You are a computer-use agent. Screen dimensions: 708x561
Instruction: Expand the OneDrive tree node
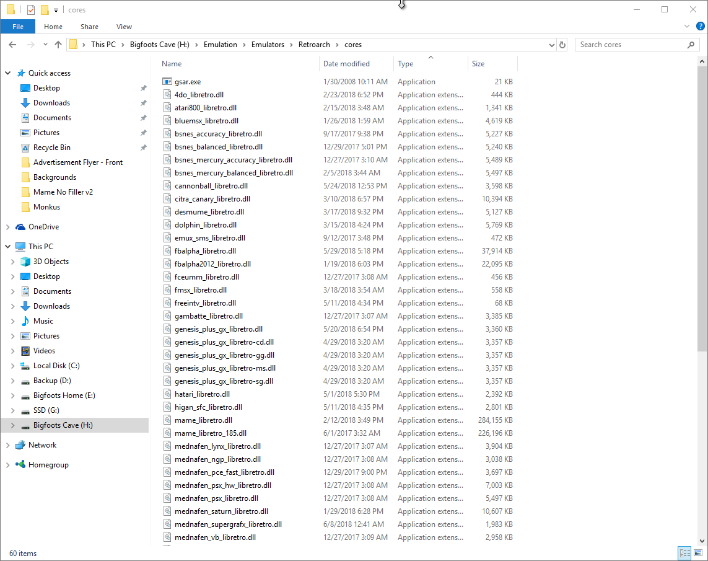(x=7, y=227)
